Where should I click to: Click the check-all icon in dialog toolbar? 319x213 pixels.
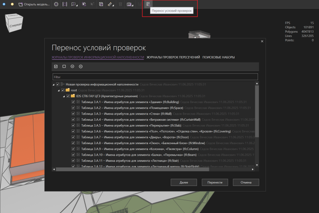[56, 66]
